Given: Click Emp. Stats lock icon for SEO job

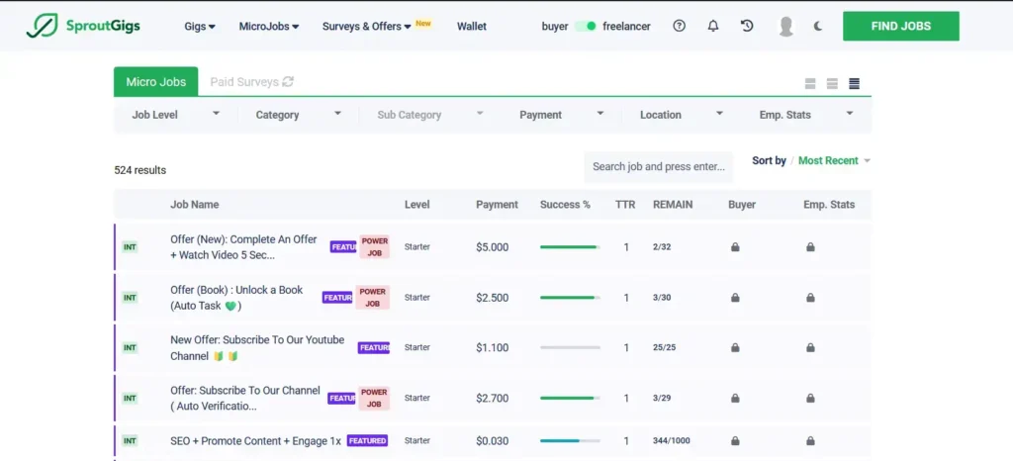Looking at the screenshot, I should pos(810,441).
